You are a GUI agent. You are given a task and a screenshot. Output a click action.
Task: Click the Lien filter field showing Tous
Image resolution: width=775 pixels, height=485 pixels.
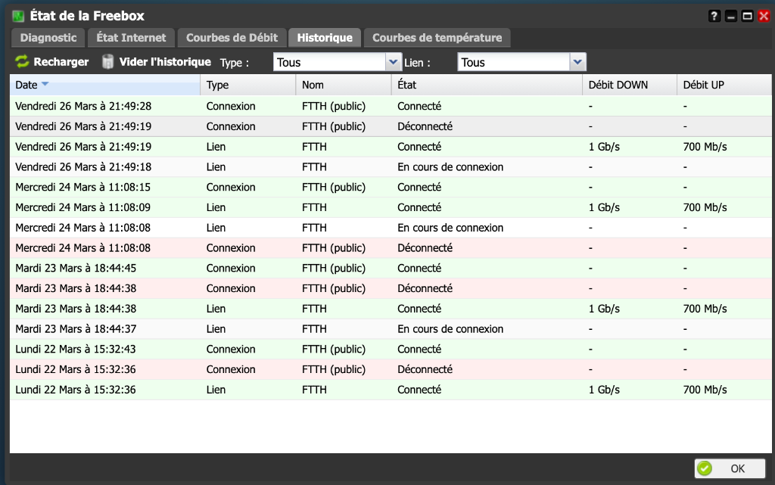coord(514,62)
